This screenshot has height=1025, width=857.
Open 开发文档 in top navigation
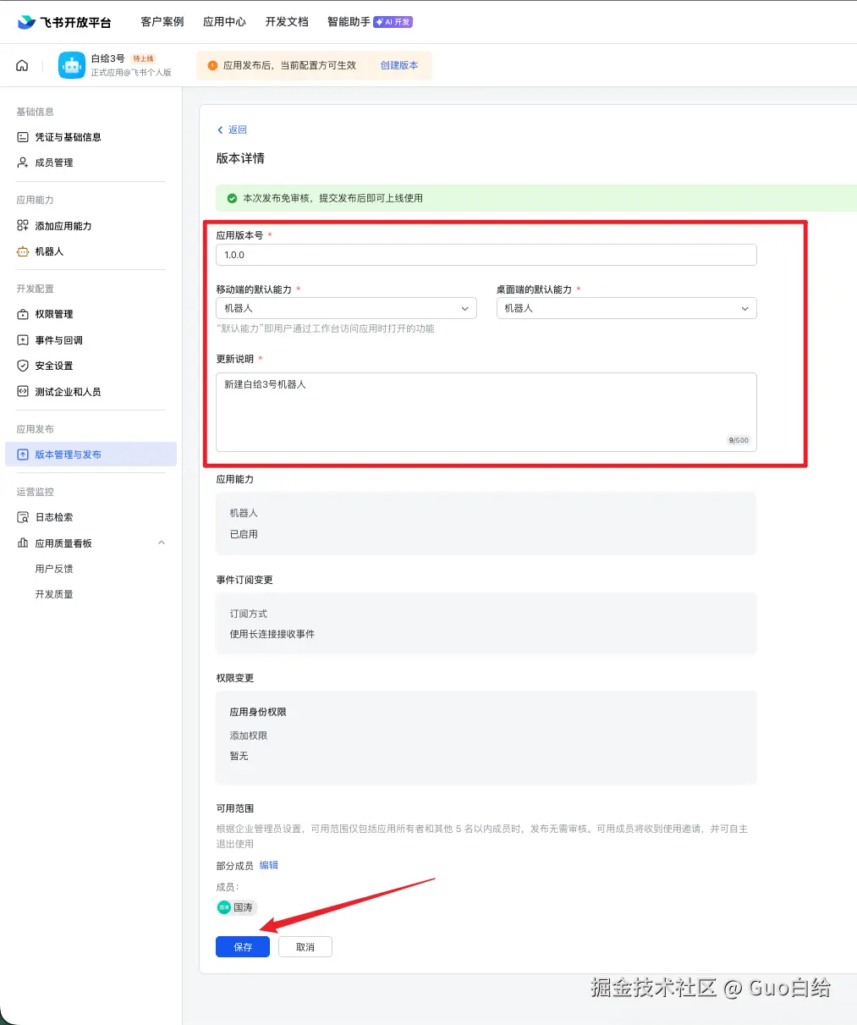point(287,22)
